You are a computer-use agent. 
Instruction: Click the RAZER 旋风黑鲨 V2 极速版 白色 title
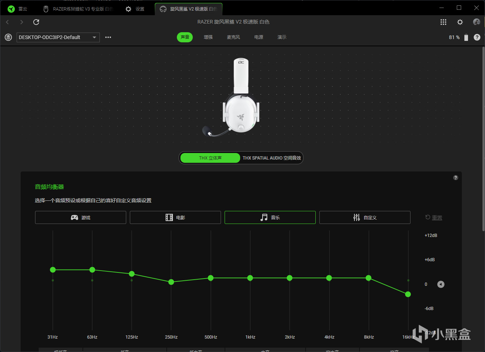pyautogui.click(x=233, y=22)
